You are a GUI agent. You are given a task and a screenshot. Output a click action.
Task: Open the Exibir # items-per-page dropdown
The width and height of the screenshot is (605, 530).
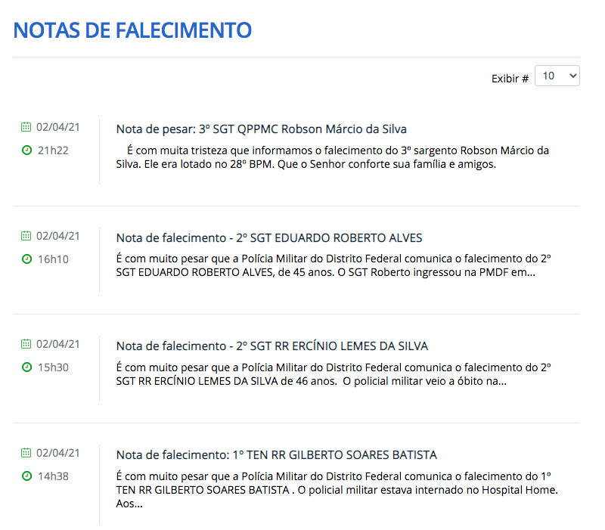pos(557,76)
